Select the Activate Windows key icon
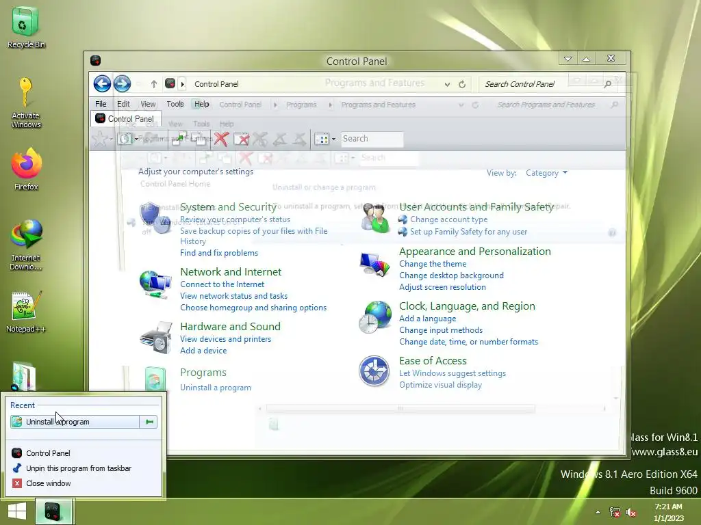The width and height of the screenshot is (701, 525). (25, 103)
